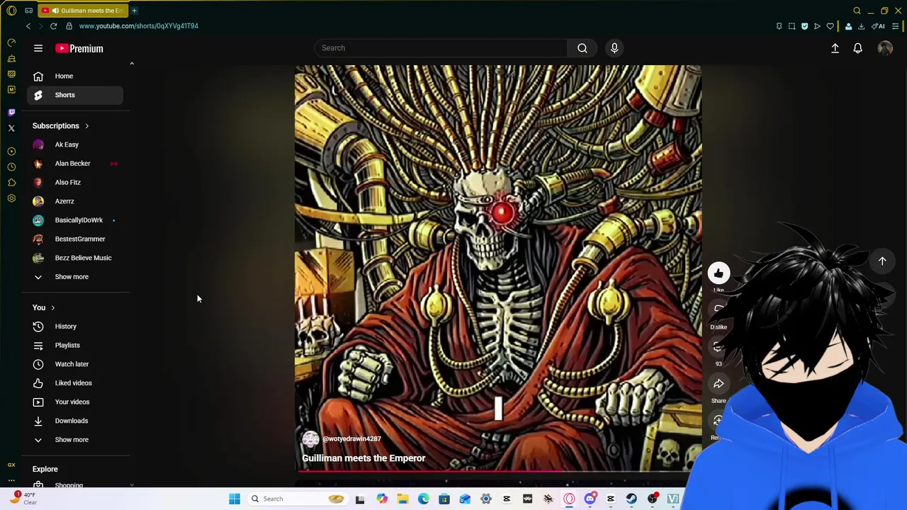
Task: Click the YouTube search magnifier button
Action: pyautogui.click(x=582, y=48)
